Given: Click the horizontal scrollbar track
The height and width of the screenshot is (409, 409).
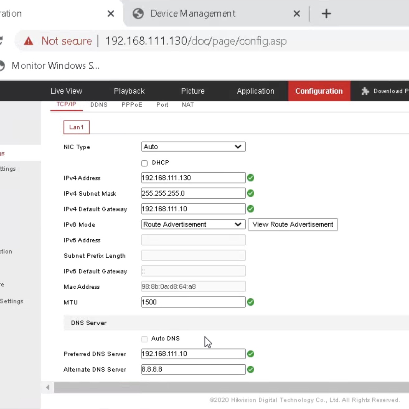Looking at the screenshot, I should (x=231, y=387).
